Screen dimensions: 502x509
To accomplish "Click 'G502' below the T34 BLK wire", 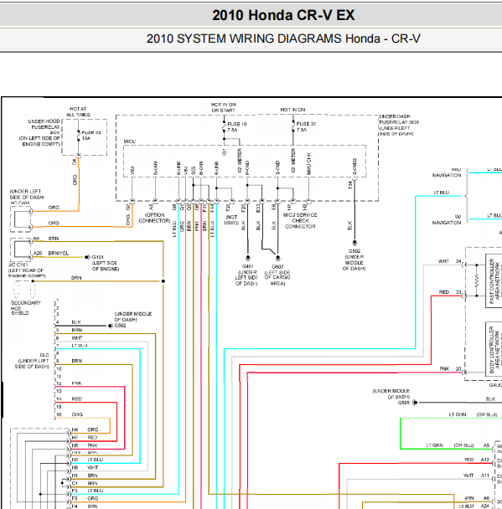I will [355, 251].
